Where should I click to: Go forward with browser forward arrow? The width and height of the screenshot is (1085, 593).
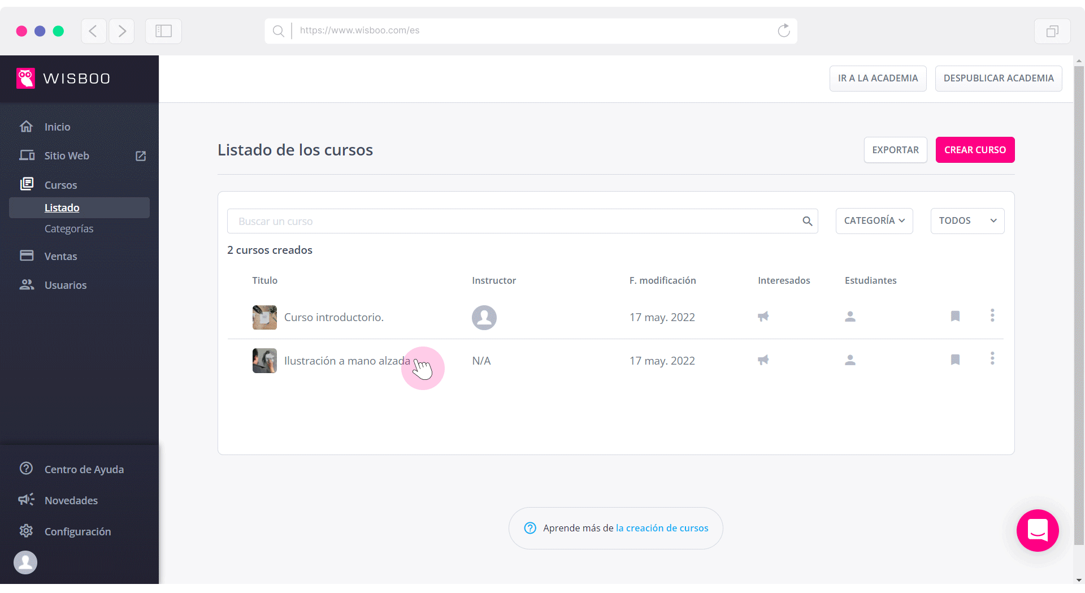(121, 31)
